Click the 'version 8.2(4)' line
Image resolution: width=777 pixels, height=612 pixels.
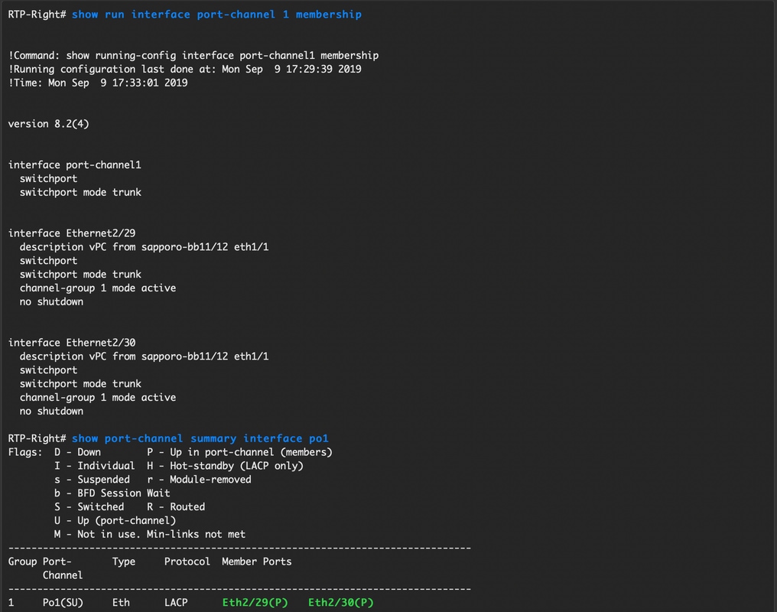[48, 124]
